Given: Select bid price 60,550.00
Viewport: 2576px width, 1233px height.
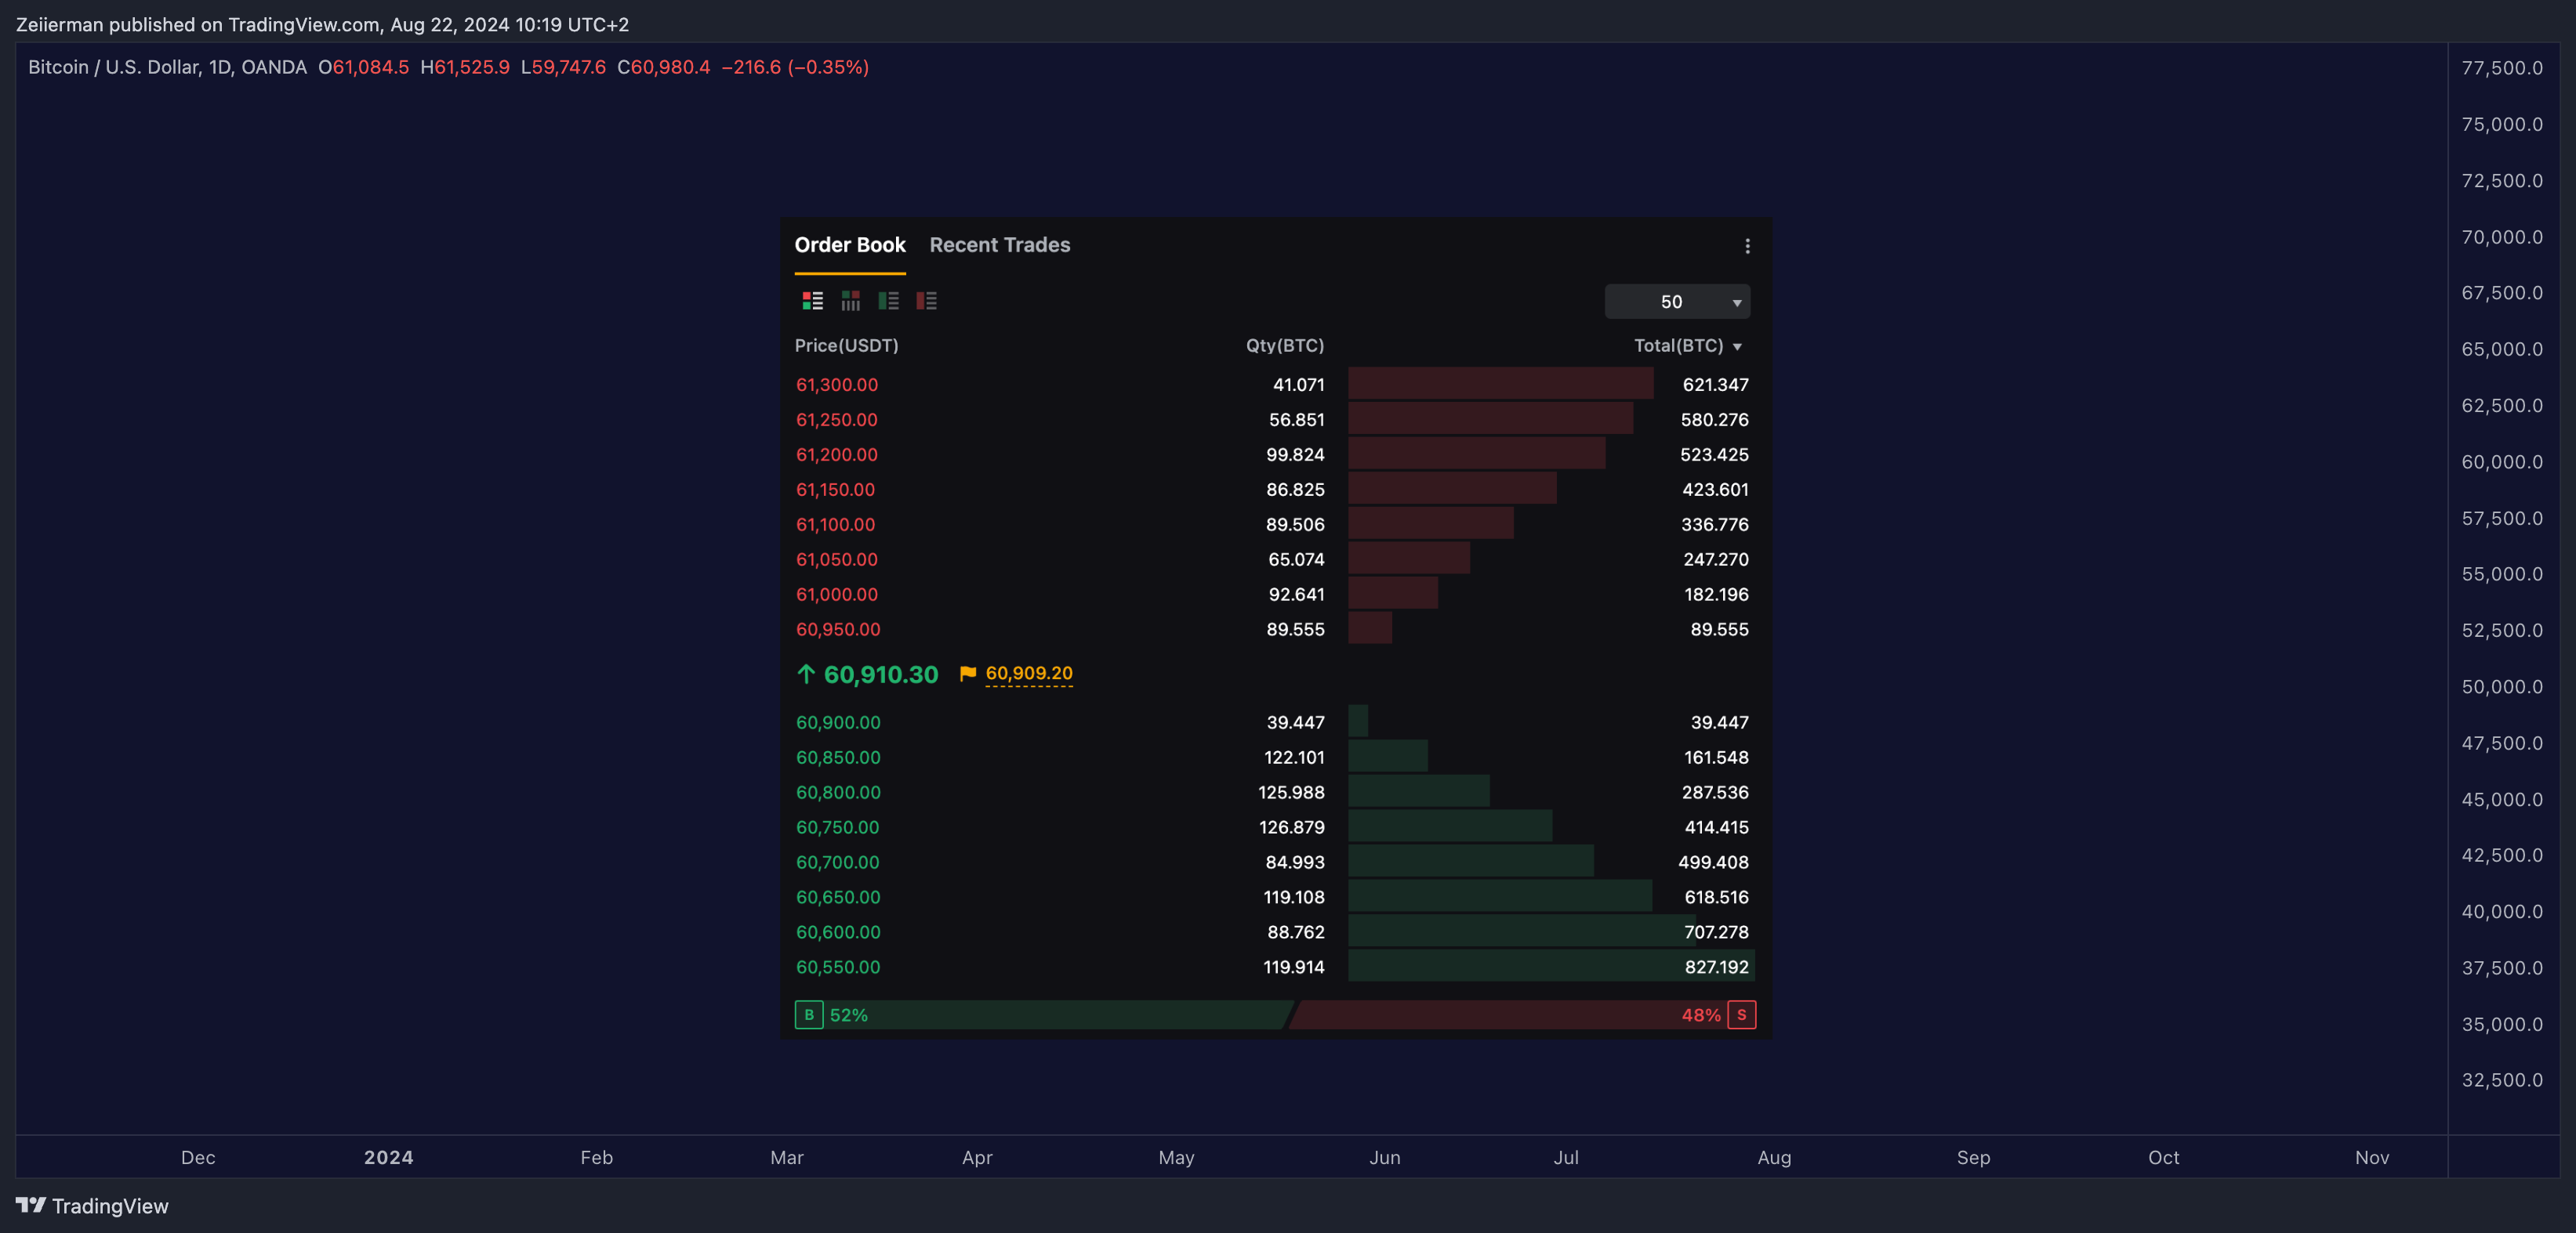Looking at the screenshot, I should pyautogui.click(x=838, y=967).
